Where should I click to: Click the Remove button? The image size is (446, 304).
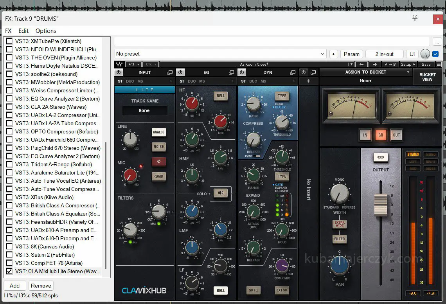tap(41, 286)
